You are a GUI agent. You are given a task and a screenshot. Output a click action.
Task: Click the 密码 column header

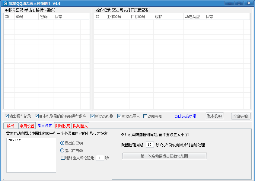click(46, 17)
